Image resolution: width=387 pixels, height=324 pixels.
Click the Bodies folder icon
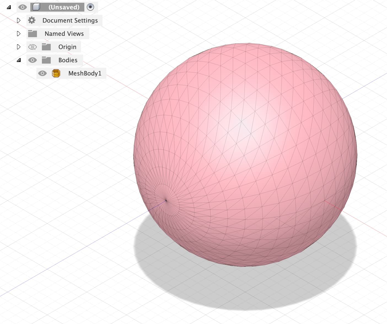click(46, 60)
